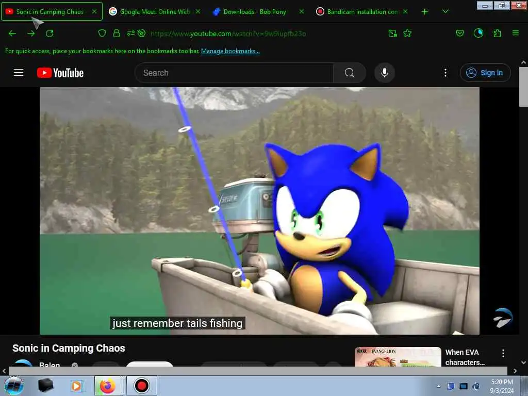Click the Sonic video player area
Viewport: 528px width, 396px height.
(259, 211)
